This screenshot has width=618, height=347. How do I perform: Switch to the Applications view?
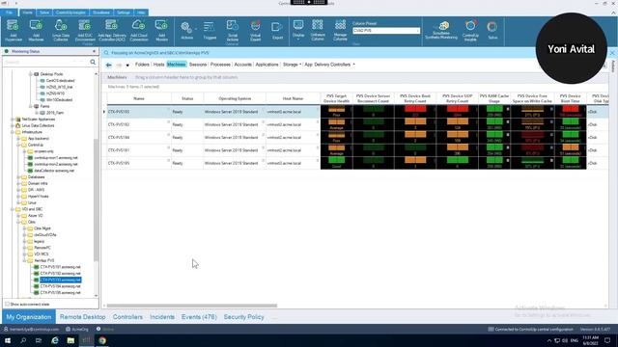[267, 65]
